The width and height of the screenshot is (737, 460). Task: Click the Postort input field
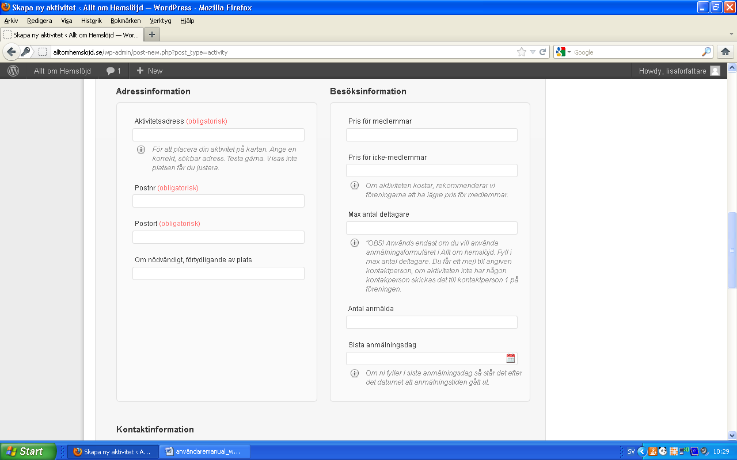(x=218, y=237)
